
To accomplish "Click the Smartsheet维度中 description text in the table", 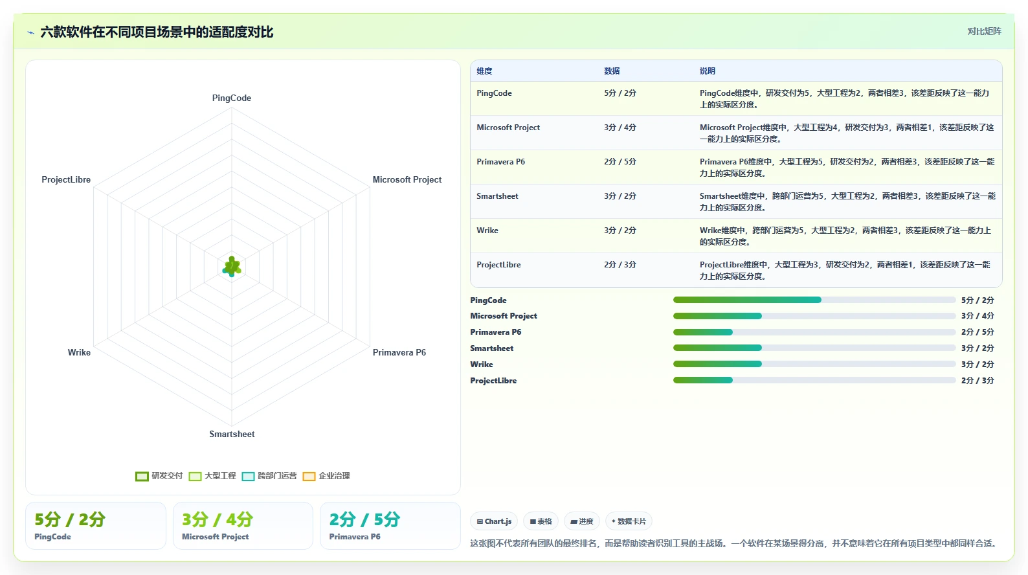I will tap(847, 202).
